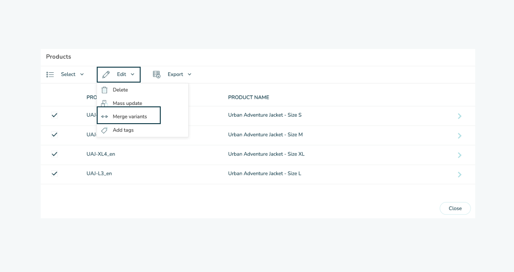Click the Delete trash can icon
Image resolution: width=514 pixels, height=272 pixels.
click(105, 90)
